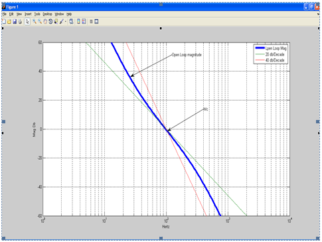
Task: Toggle the Edit Plot arrow tool
Action: click(x=27, y=21)
